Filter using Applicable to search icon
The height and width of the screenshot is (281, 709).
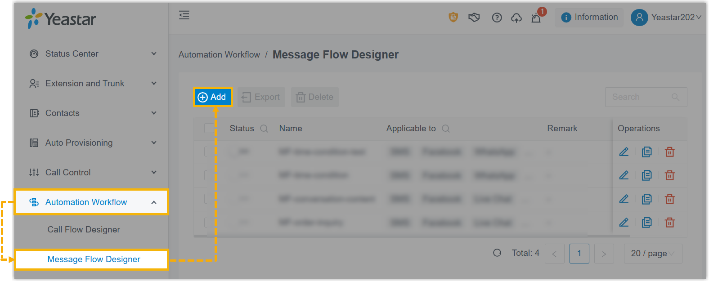tap(446, 129)
